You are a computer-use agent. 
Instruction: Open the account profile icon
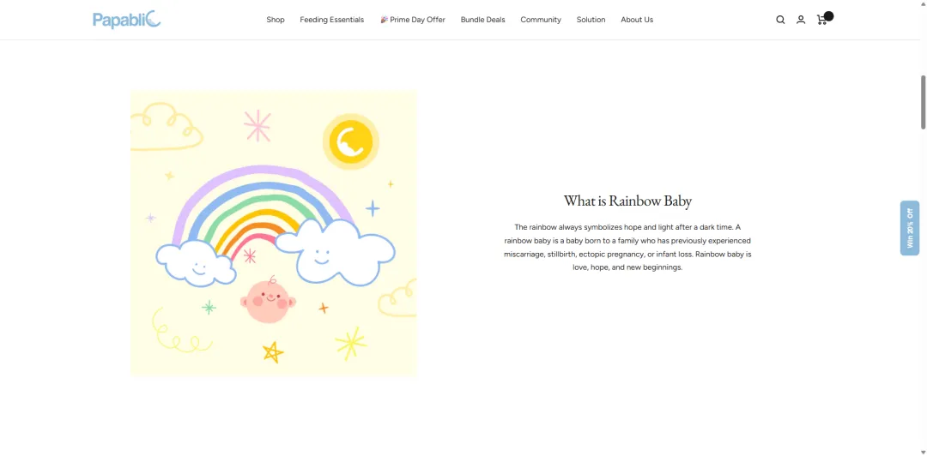801,20
